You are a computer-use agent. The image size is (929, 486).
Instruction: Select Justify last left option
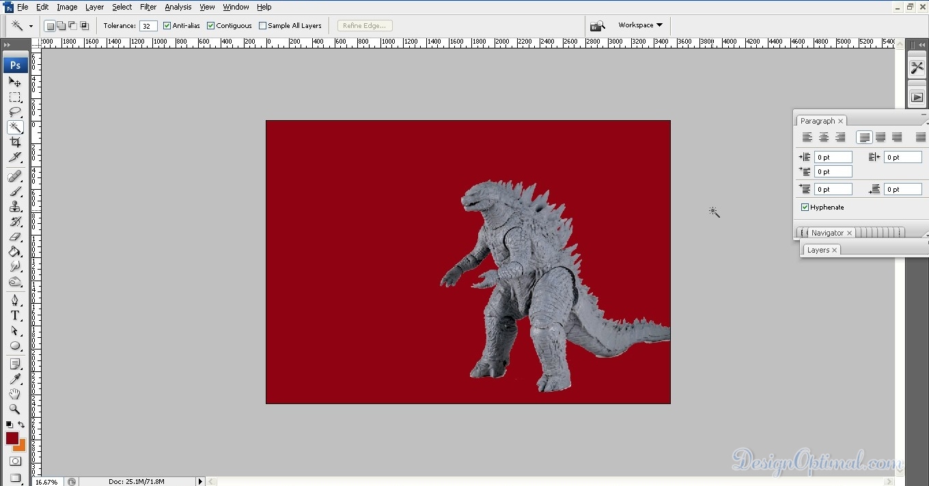click(x=864, y=137)
